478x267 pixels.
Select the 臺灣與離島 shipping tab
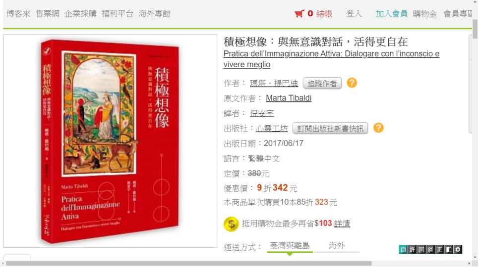(290, 246)
